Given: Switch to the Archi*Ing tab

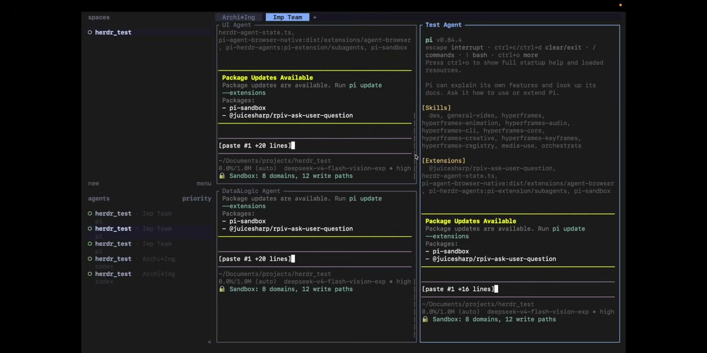Looking at the screenshot, I should pos(238,17).
